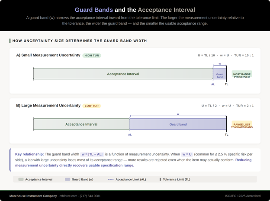Click the 'B) Large Measurement Uncertainty' heading
The height and width of the screenshot is (201, 270).
(x=48, y=106)
